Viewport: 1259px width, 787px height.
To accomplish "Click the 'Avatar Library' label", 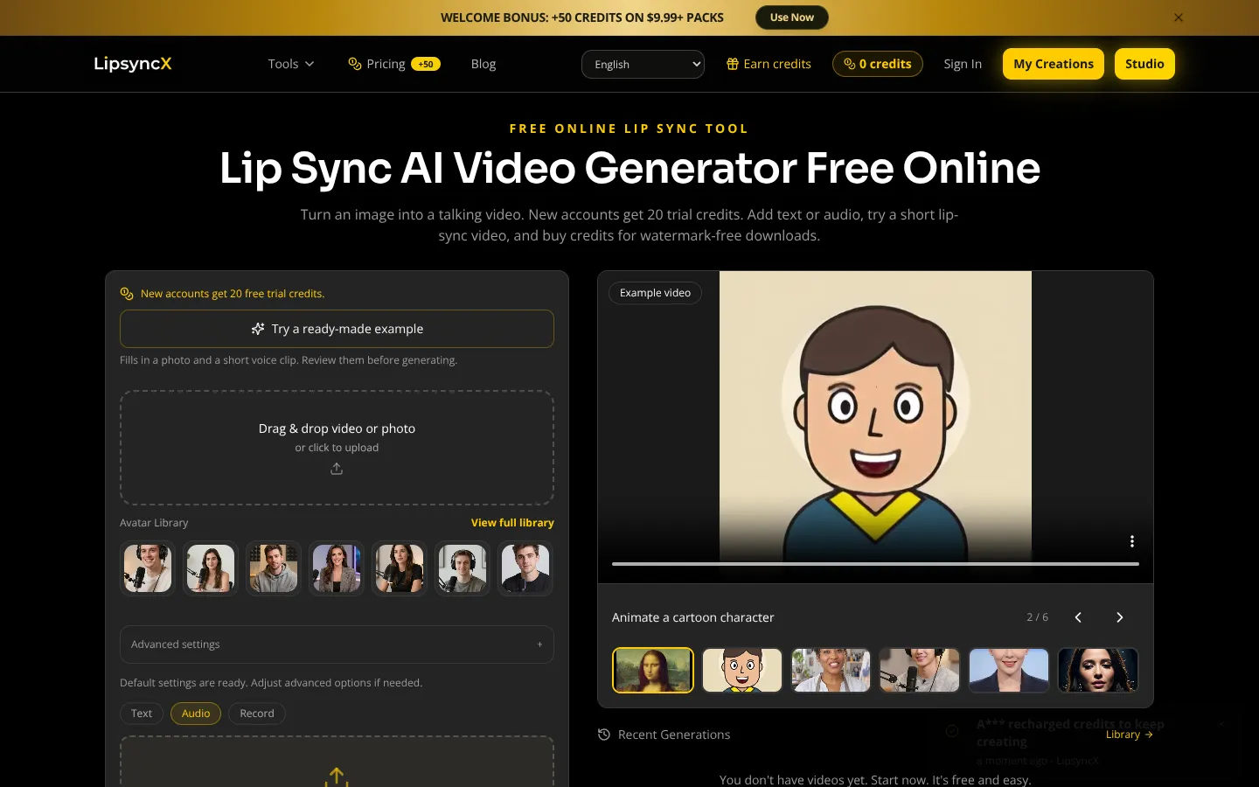I will pyautogui.click(x=154, y=523).
